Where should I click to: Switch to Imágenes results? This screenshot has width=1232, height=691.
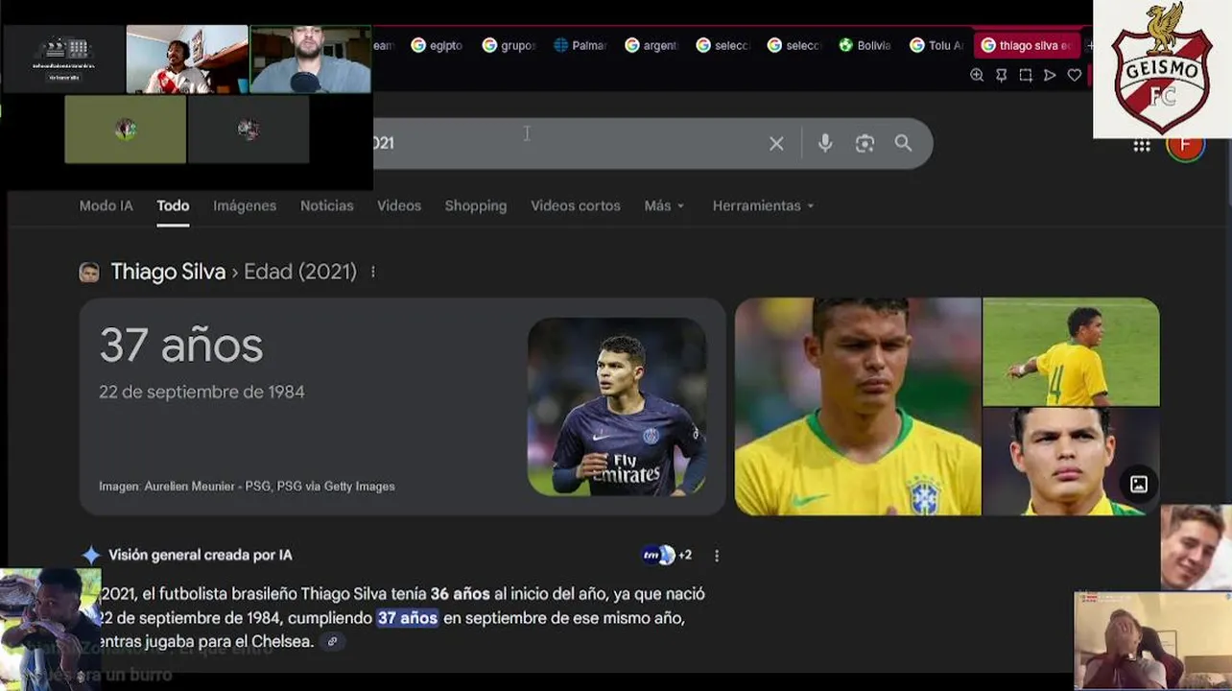tap(245, 205)
